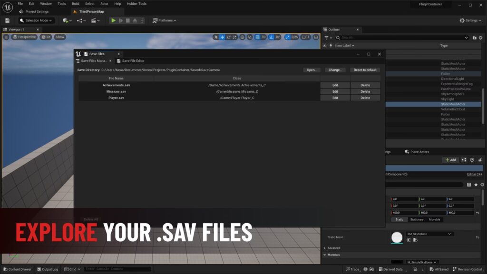The image size is (487, 274).
Task: Click the Reset to default button
Action: click(365, 70)
